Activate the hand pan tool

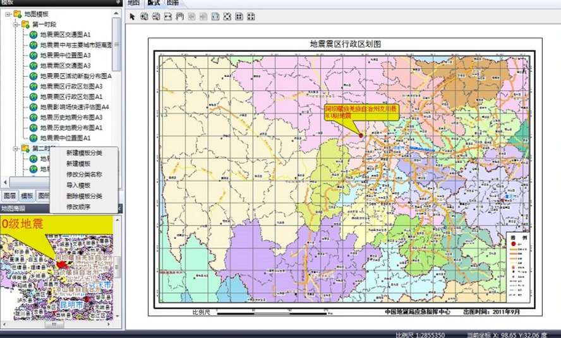[x=179, y=16]
